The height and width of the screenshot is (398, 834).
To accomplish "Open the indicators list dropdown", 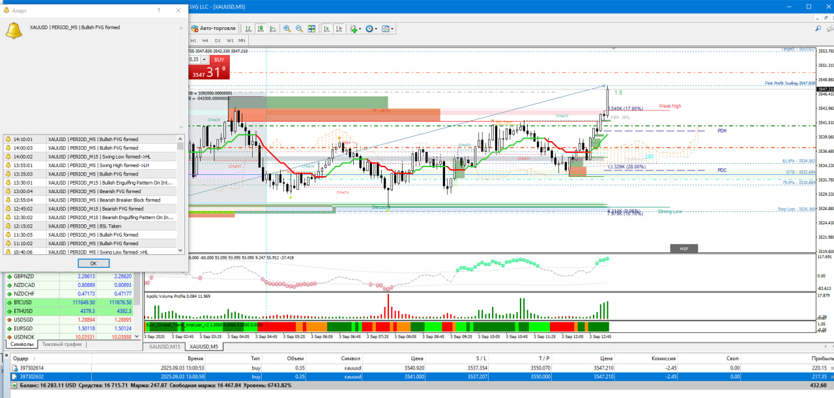I will tap(356, 29).
